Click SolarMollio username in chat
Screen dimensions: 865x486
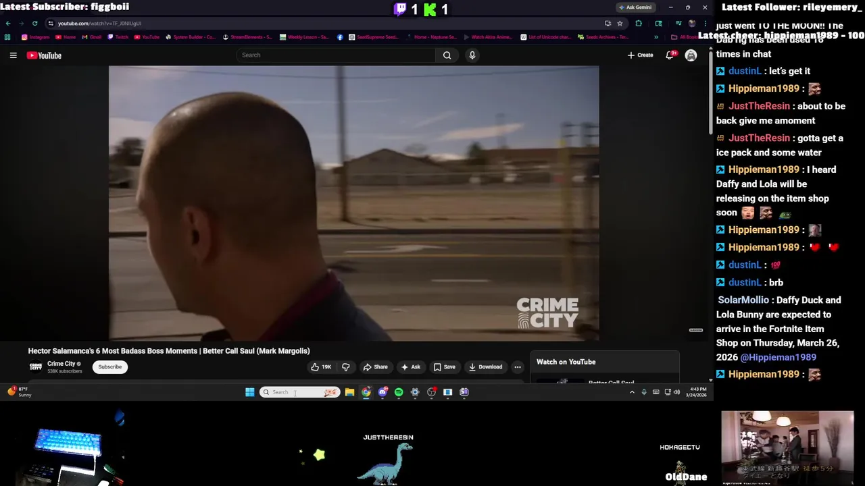743,300
